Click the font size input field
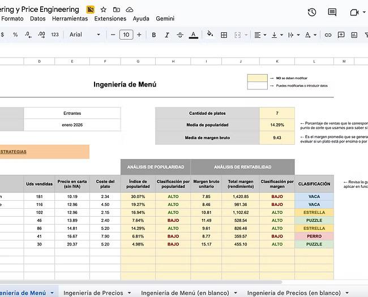Image resolution: width=368 pixels, height=297 pixels. [x=126, y=35]
